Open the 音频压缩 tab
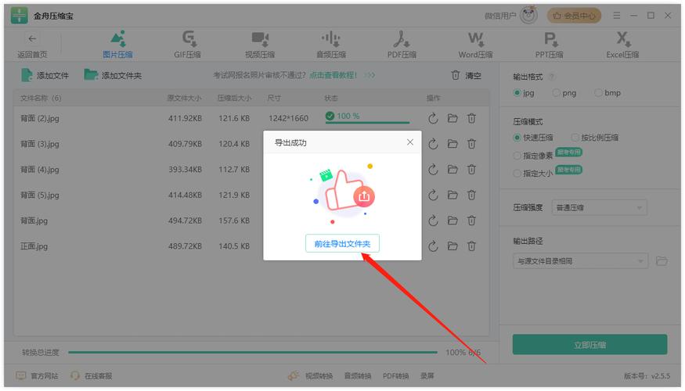 click(x=330, y=45)
